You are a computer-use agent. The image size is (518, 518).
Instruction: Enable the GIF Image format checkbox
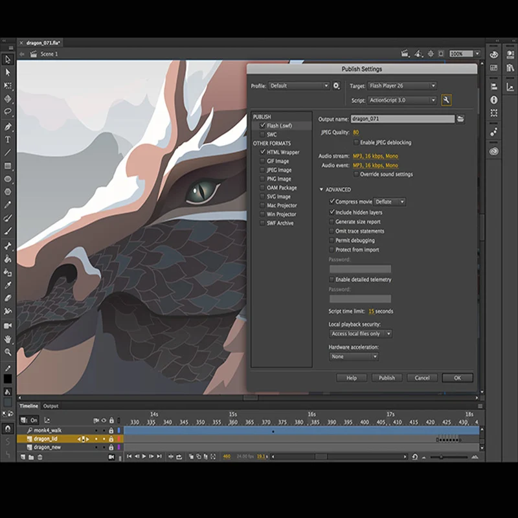262,161
